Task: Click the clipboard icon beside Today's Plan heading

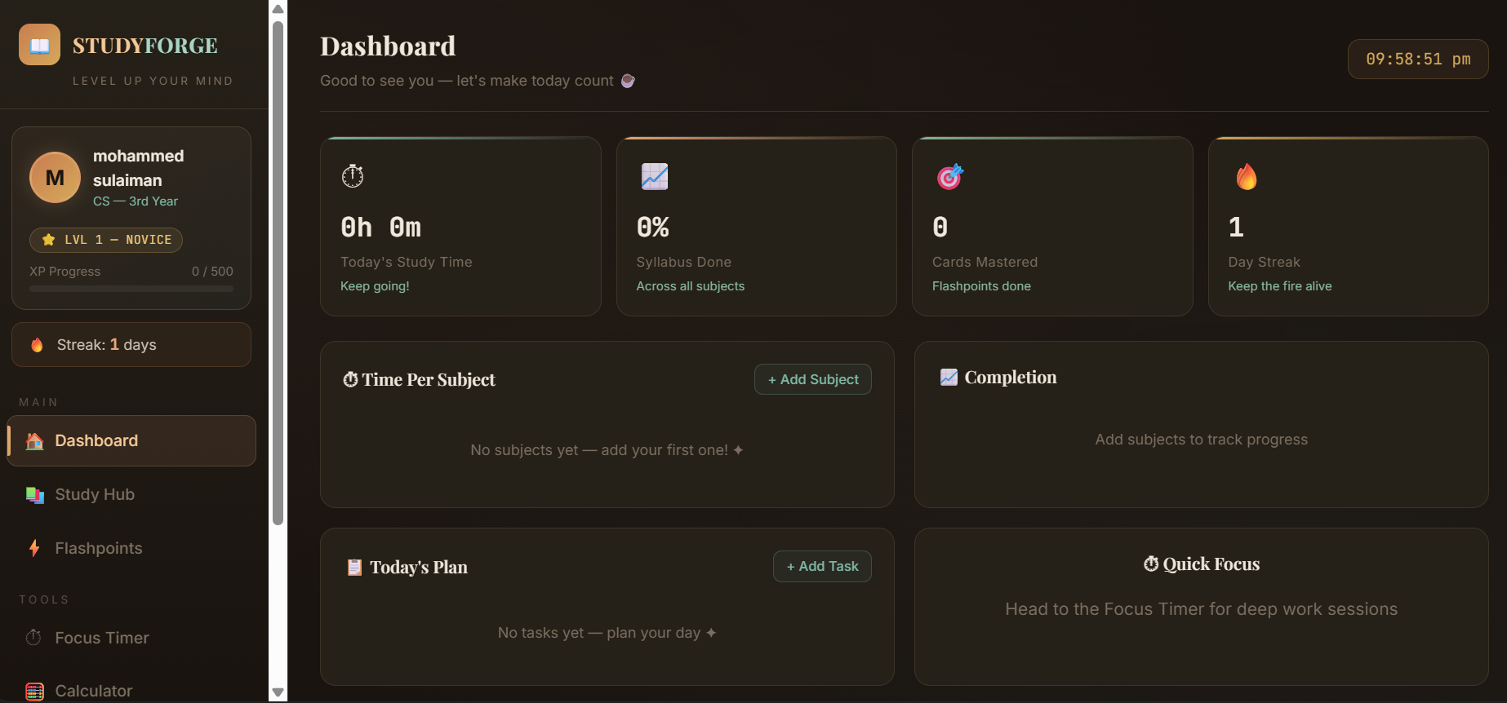Action: [354, 566]
